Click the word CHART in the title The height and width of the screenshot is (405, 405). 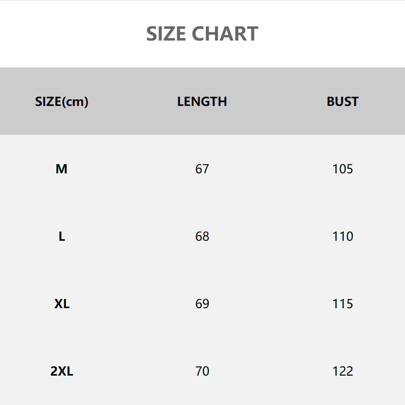point(226,34)
